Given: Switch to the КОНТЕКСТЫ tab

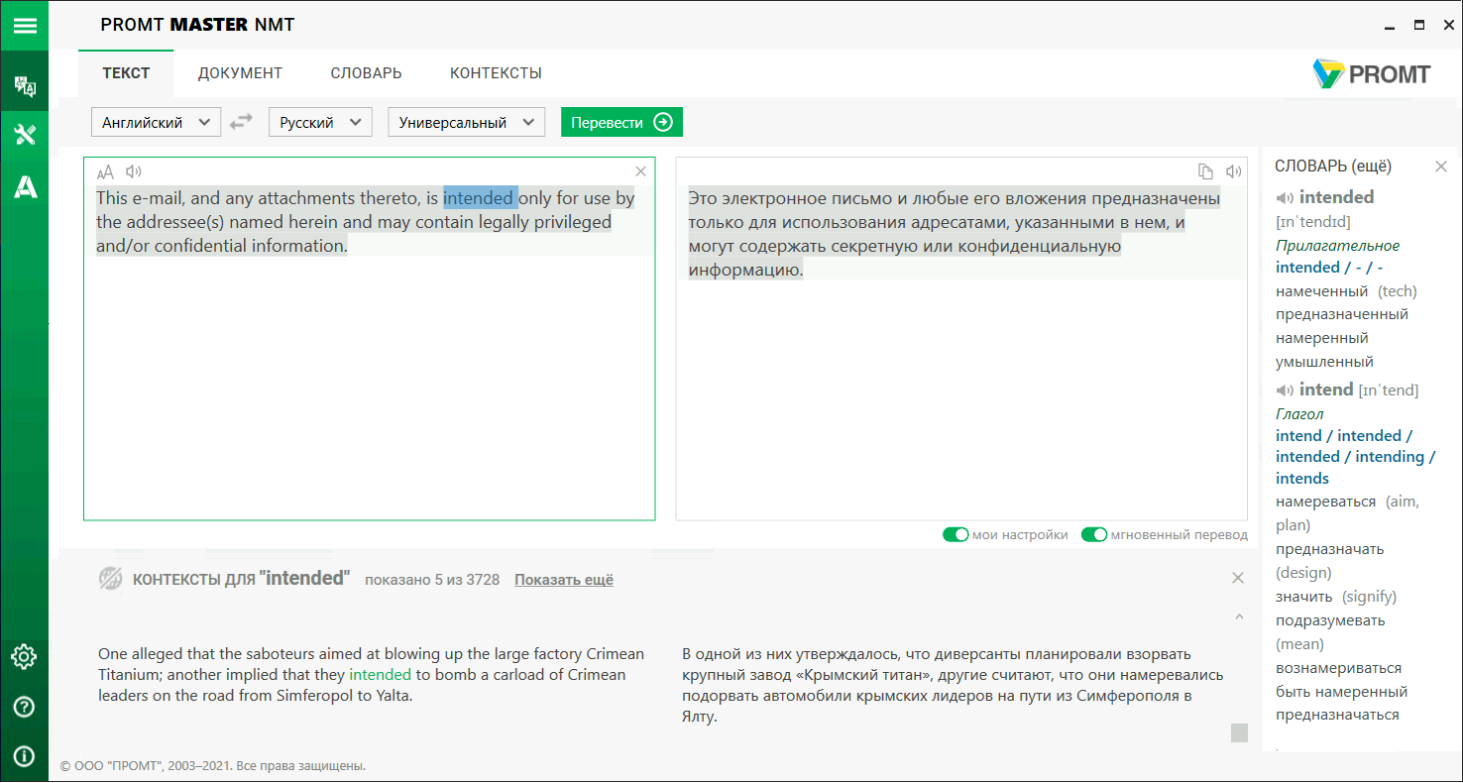Looking at the screenshot, I should 496,73.
